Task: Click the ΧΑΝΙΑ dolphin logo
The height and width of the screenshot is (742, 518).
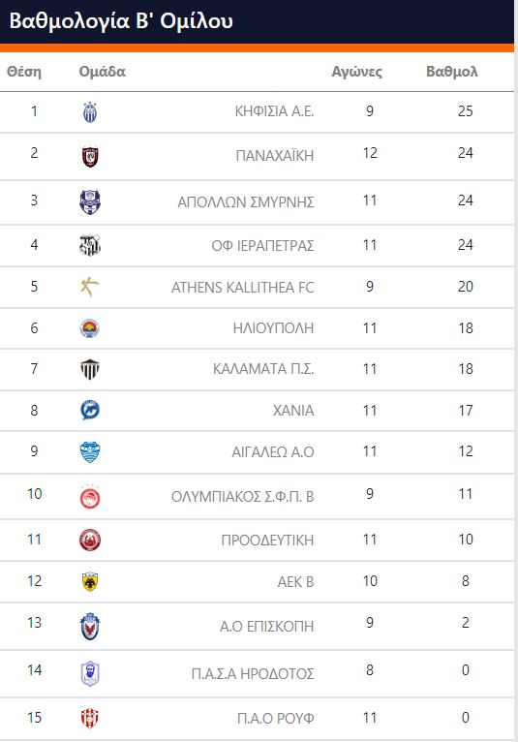Action: pyautogui.click(x=90, y=411)
